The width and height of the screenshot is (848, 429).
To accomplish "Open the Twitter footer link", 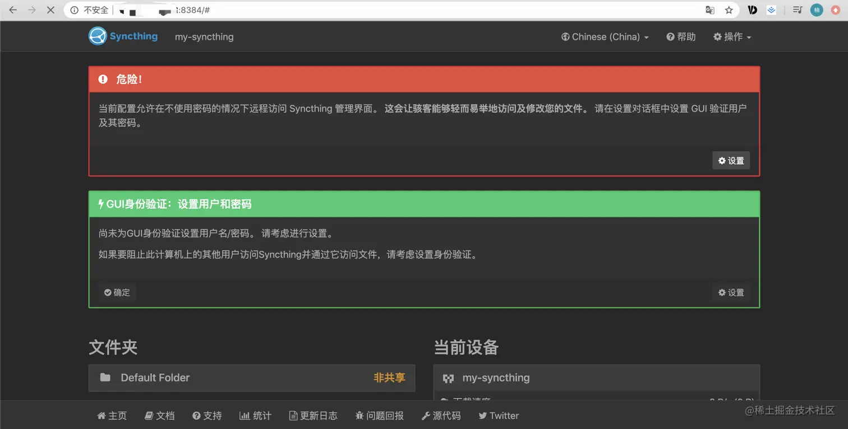I will tap(499, 416).
